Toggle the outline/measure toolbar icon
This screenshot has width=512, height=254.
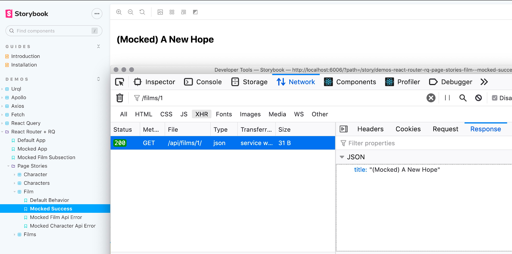click(195, 12)
